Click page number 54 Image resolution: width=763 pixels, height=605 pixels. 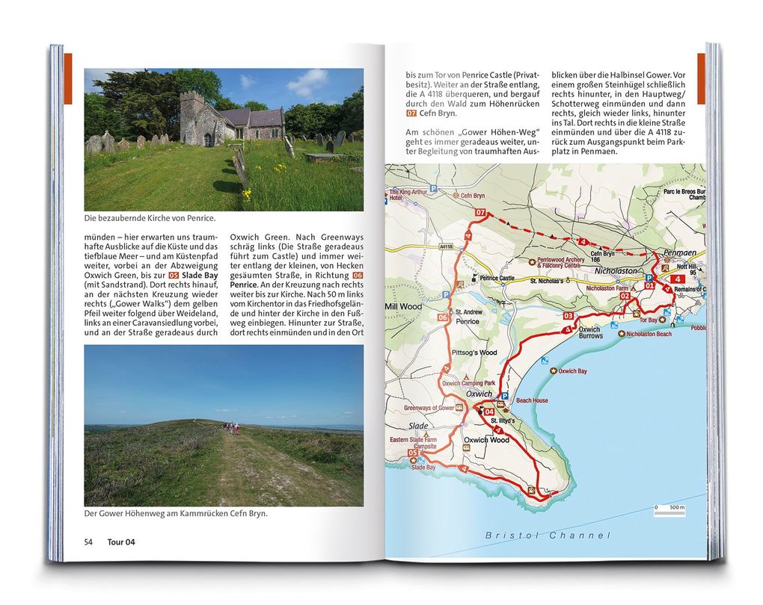point(88,542)
